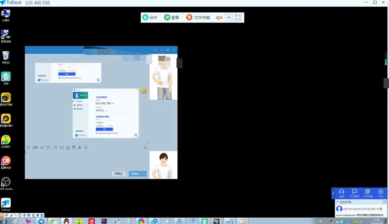The image size is (389, 224).
Task: Click the folder send-file icon in chat
Action: pos(48,148)
